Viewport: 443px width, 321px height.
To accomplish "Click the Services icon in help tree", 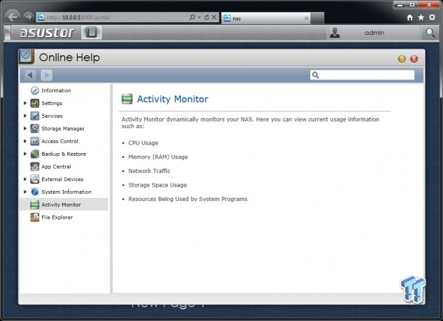I will pyautogui.click(x=35, y=116).
